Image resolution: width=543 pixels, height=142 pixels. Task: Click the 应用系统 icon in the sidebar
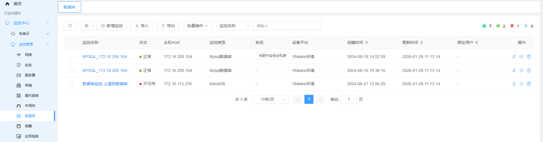(19, 136)
